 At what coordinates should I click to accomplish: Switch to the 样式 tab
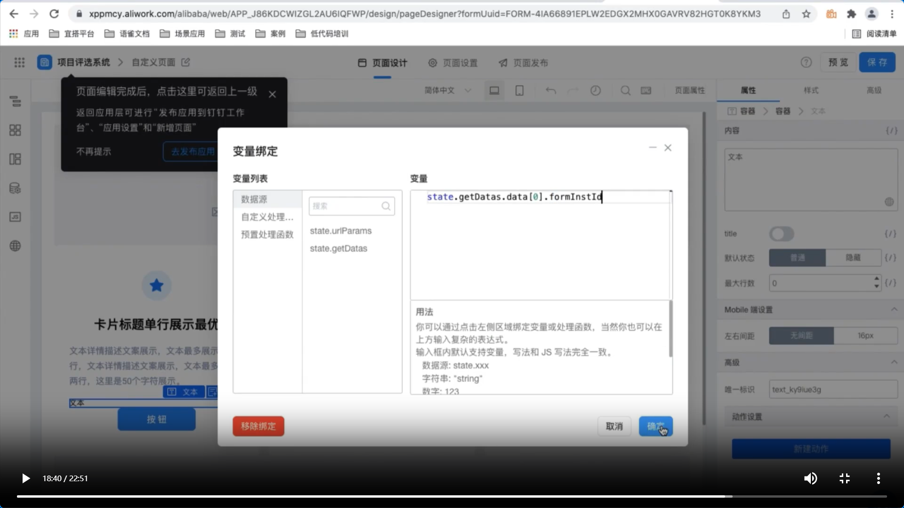tap(811, 90)
